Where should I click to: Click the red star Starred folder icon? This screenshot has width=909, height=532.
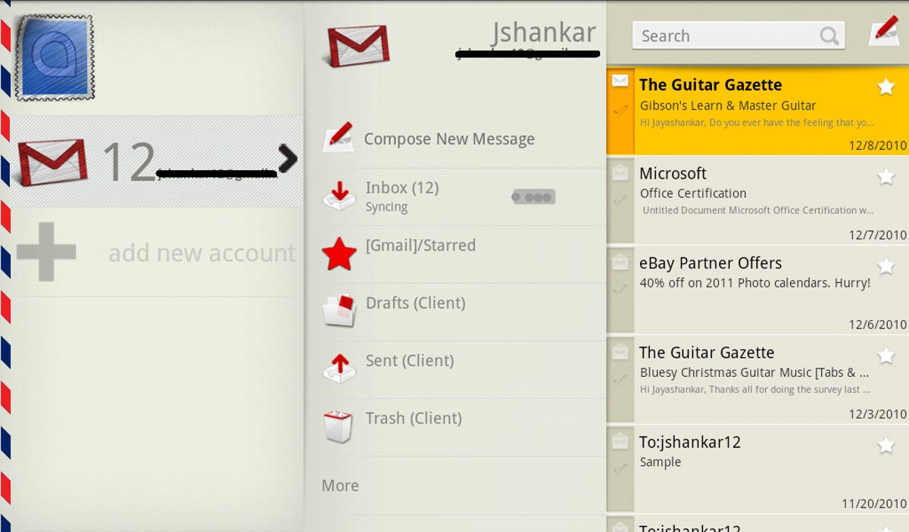click(339, 254)
